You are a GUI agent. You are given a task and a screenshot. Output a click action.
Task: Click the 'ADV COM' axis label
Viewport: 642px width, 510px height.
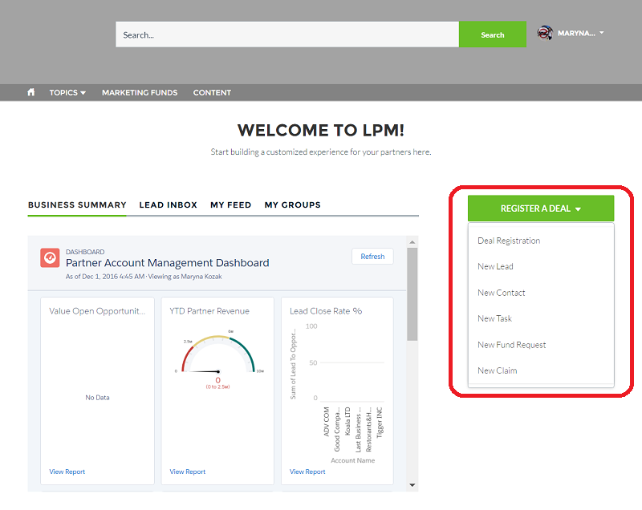click(327, 422)
